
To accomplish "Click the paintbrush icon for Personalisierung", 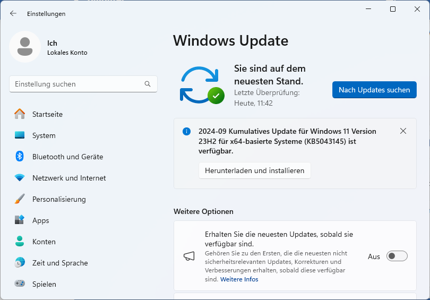I will (x=20, y=199).
